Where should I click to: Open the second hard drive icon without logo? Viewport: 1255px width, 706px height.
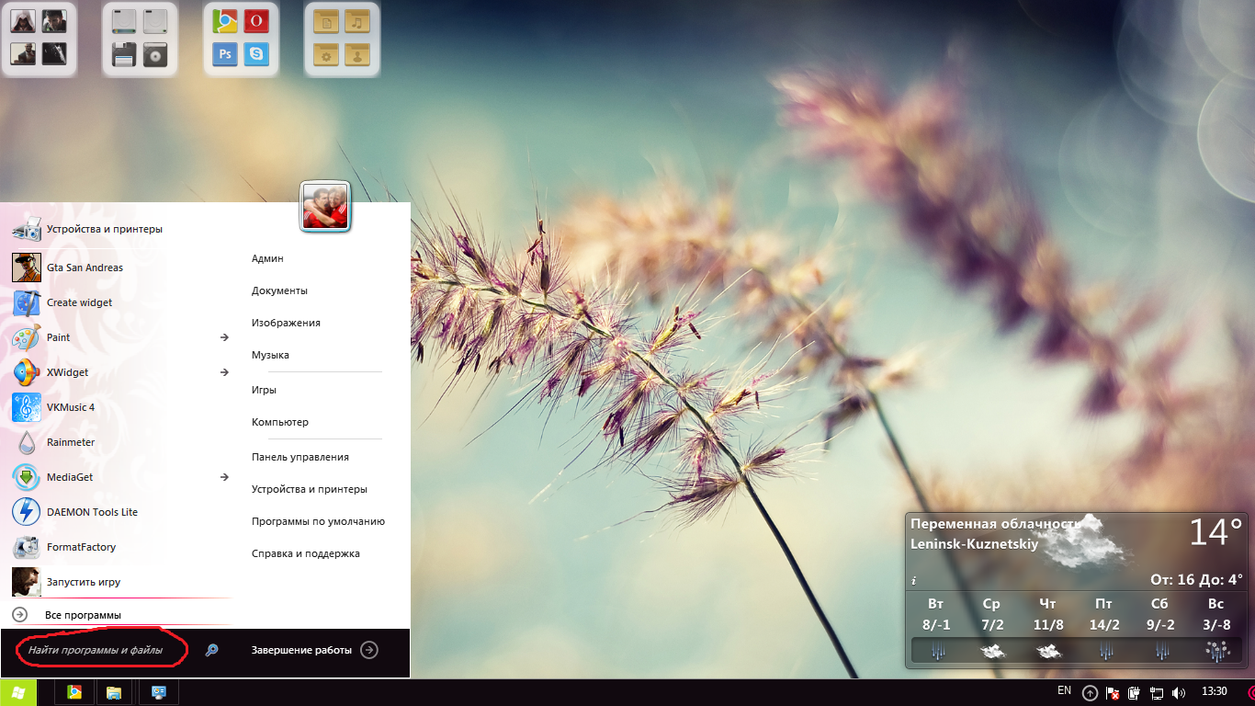point(155,21)
